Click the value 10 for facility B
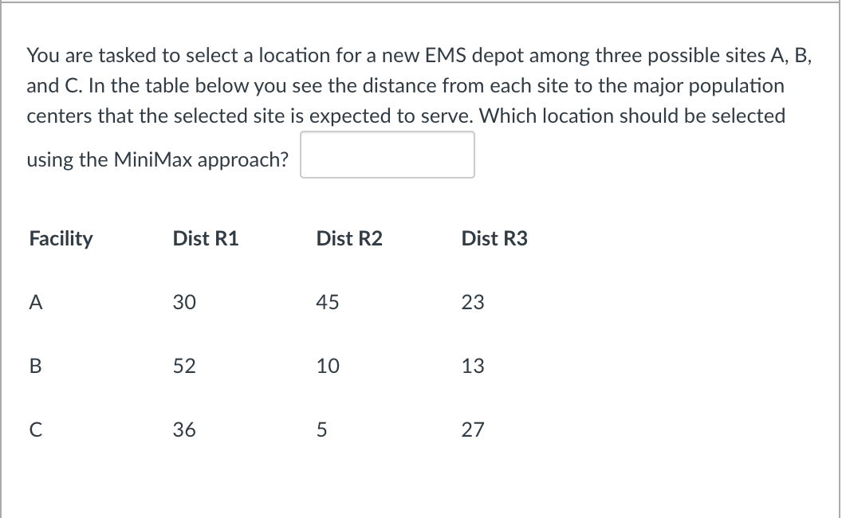842x518 pixels. click(327, 366)
